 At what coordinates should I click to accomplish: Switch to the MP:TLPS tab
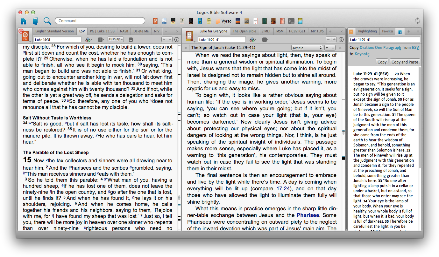(317, 31)
